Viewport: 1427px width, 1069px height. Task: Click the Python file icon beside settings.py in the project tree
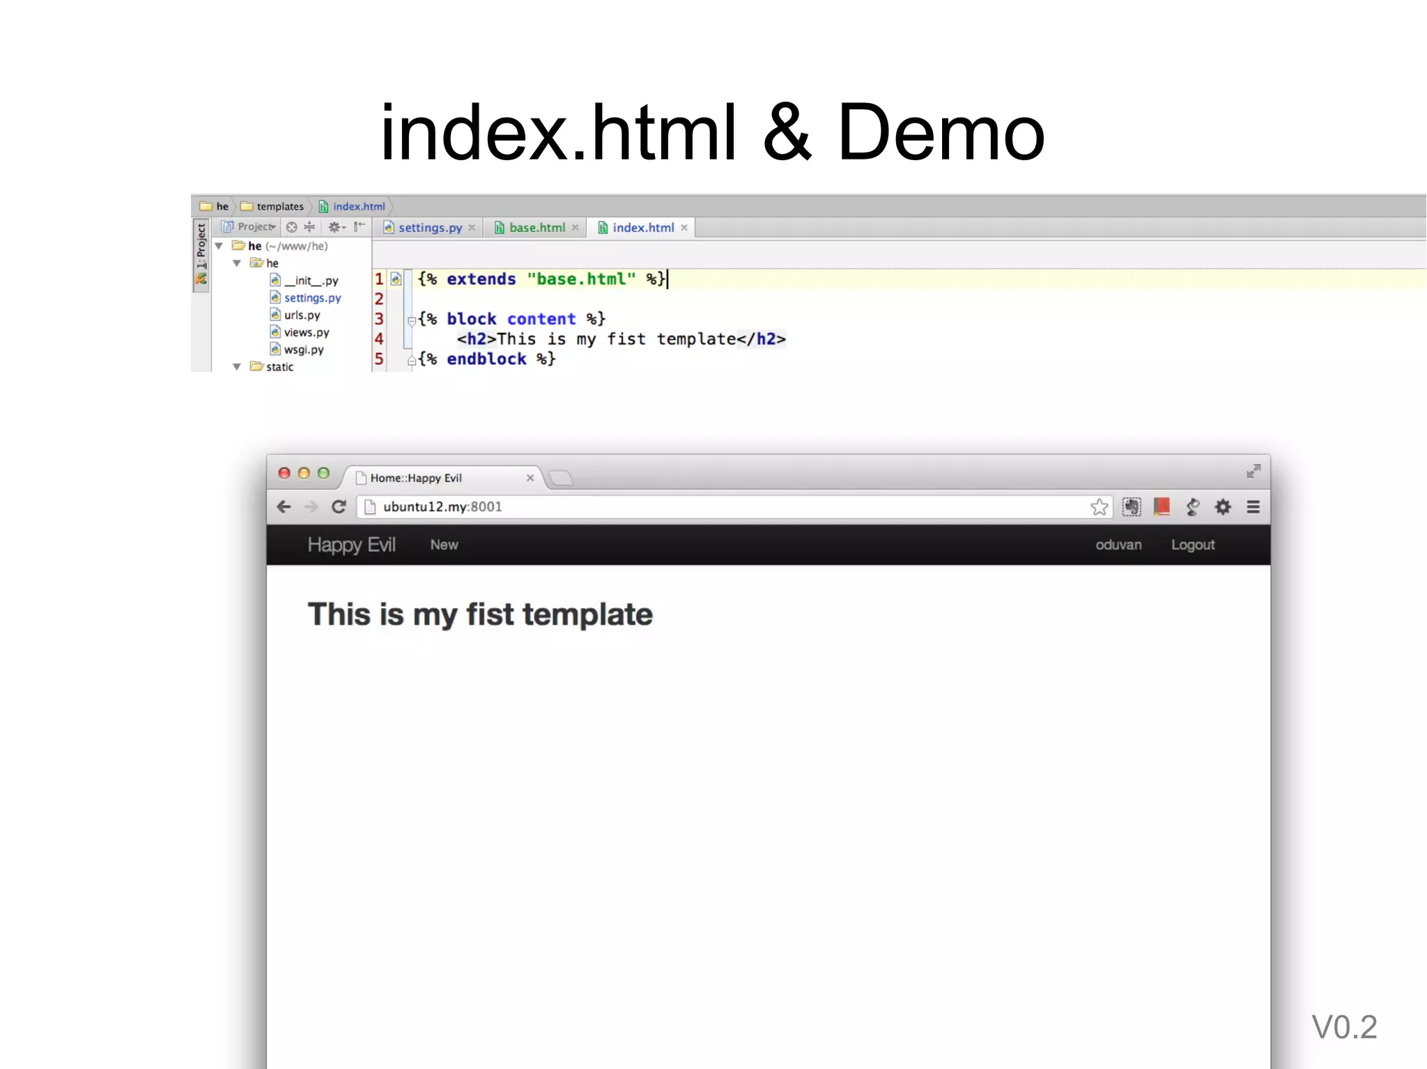pos(275,297)
